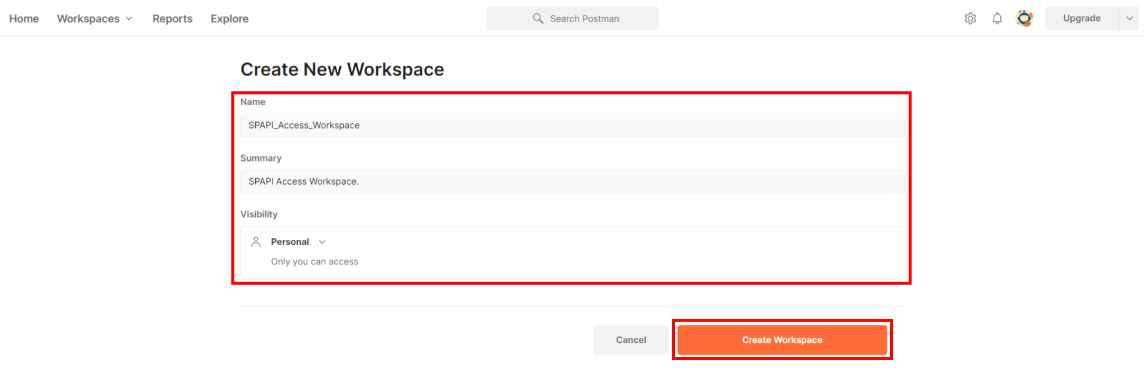Expand the Upgrade dropdown arrow
This screenshot has height=372, width=1144.
(x=1130, y=19)
